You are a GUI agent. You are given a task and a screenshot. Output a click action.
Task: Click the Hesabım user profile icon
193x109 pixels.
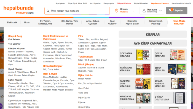(144, 11)
